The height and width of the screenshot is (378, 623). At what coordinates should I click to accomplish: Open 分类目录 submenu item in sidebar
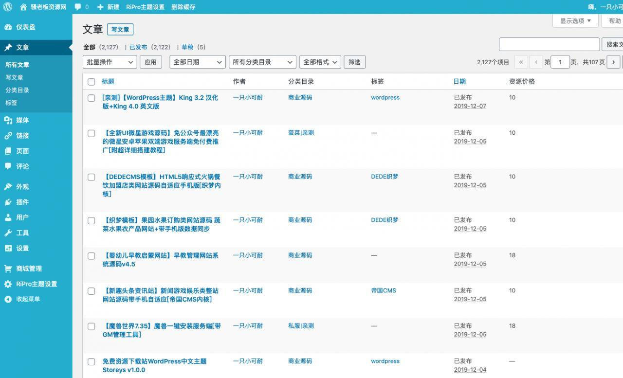point(18,90)
